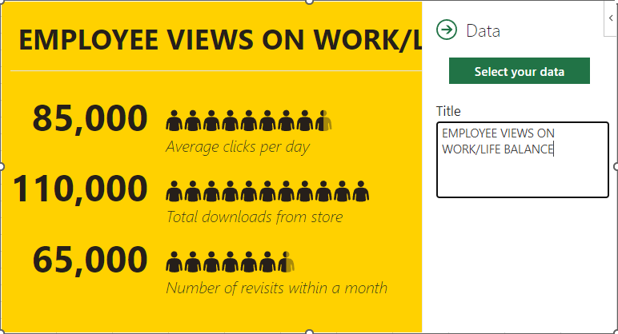Click the Data pane heading text

(x=483, y=30)
